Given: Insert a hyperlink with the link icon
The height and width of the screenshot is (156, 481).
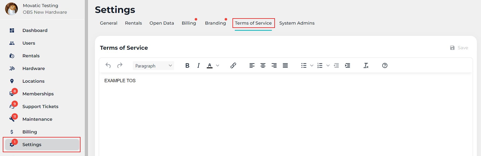Looking at the screenshot, I should tap(233, 65).
